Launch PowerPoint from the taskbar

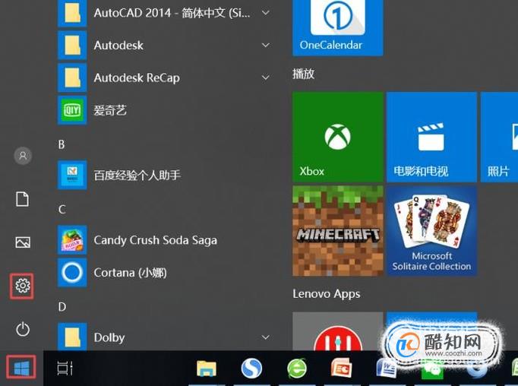point(341,368)
